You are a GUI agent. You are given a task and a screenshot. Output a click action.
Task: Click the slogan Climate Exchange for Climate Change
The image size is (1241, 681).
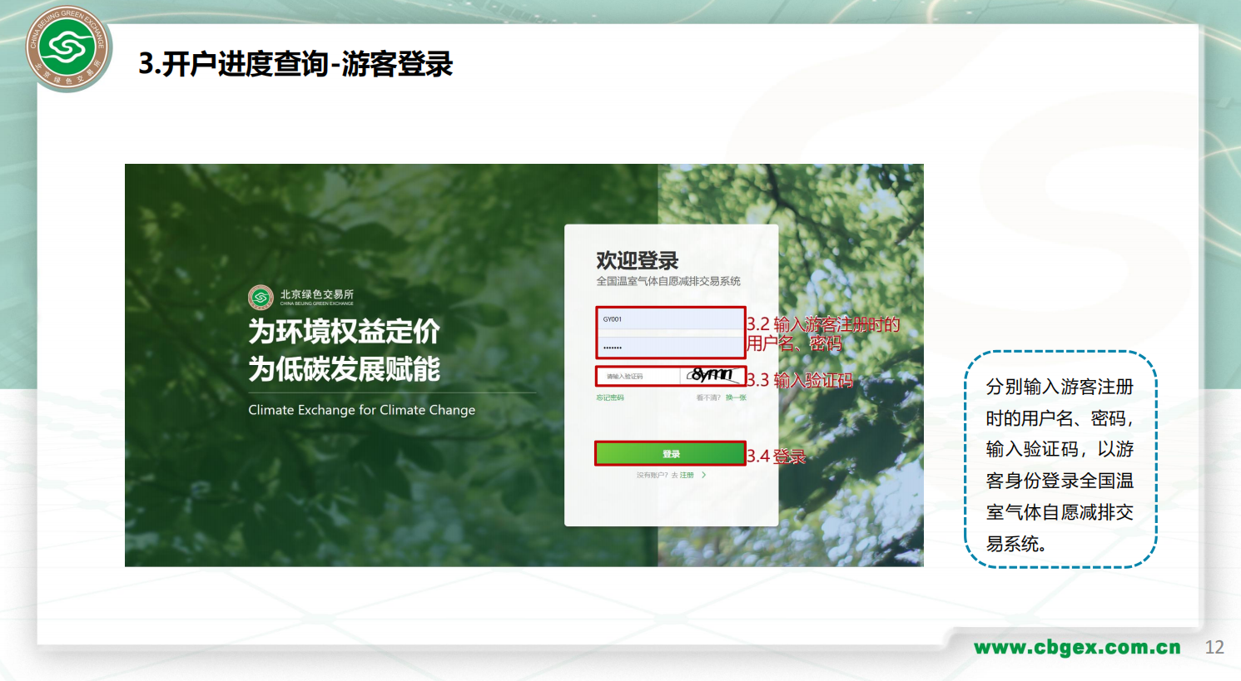pos(361,410)
